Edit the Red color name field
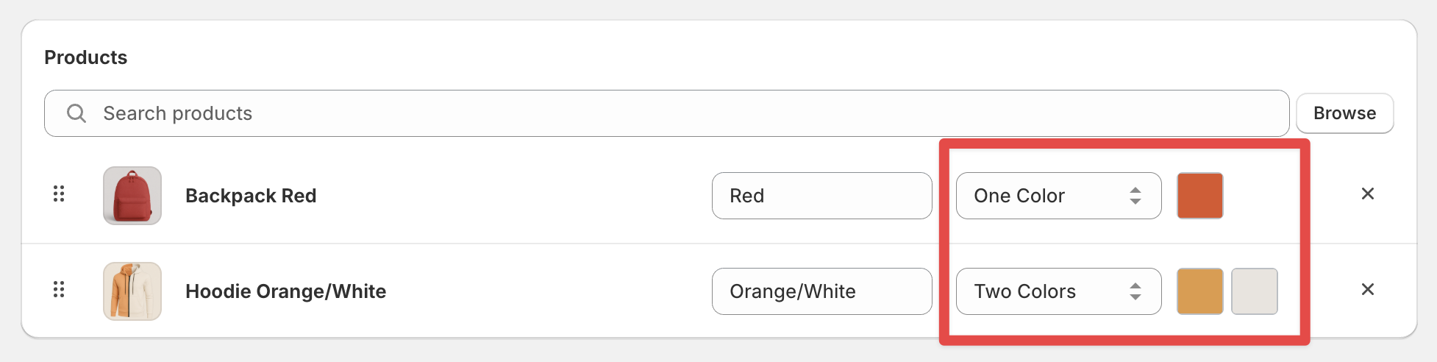This screenshot has height=362, width=1437. click(x=822, y=196)
